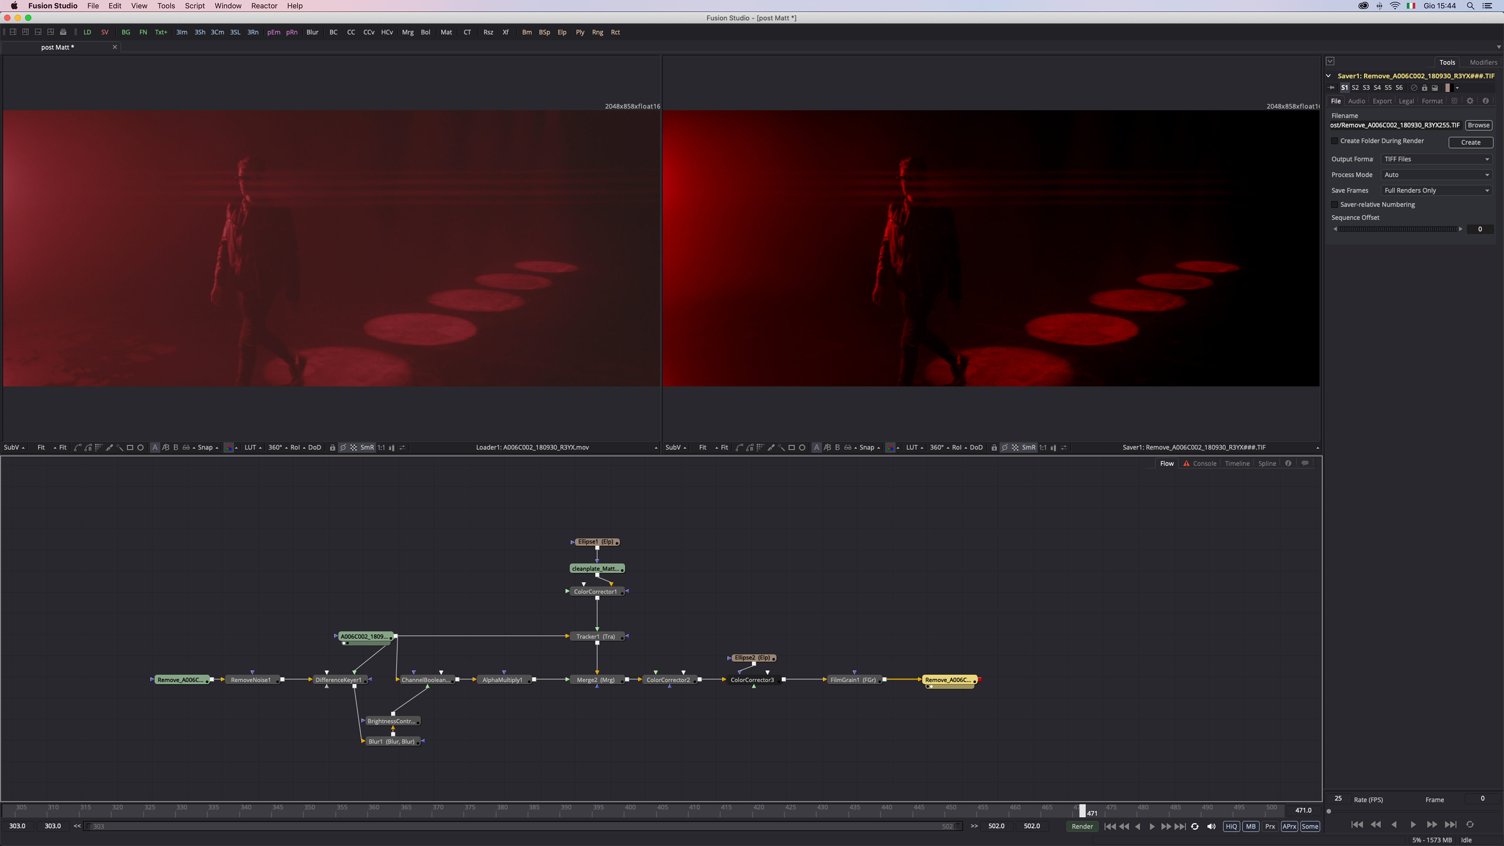Click rectangle shape icon in left viewer
This screenshot has height=846, width=1504.
(130, 448)
